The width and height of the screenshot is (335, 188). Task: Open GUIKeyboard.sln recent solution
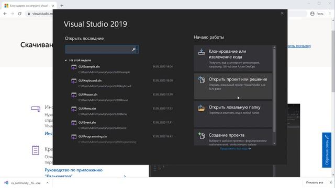[x=122, y=83]
